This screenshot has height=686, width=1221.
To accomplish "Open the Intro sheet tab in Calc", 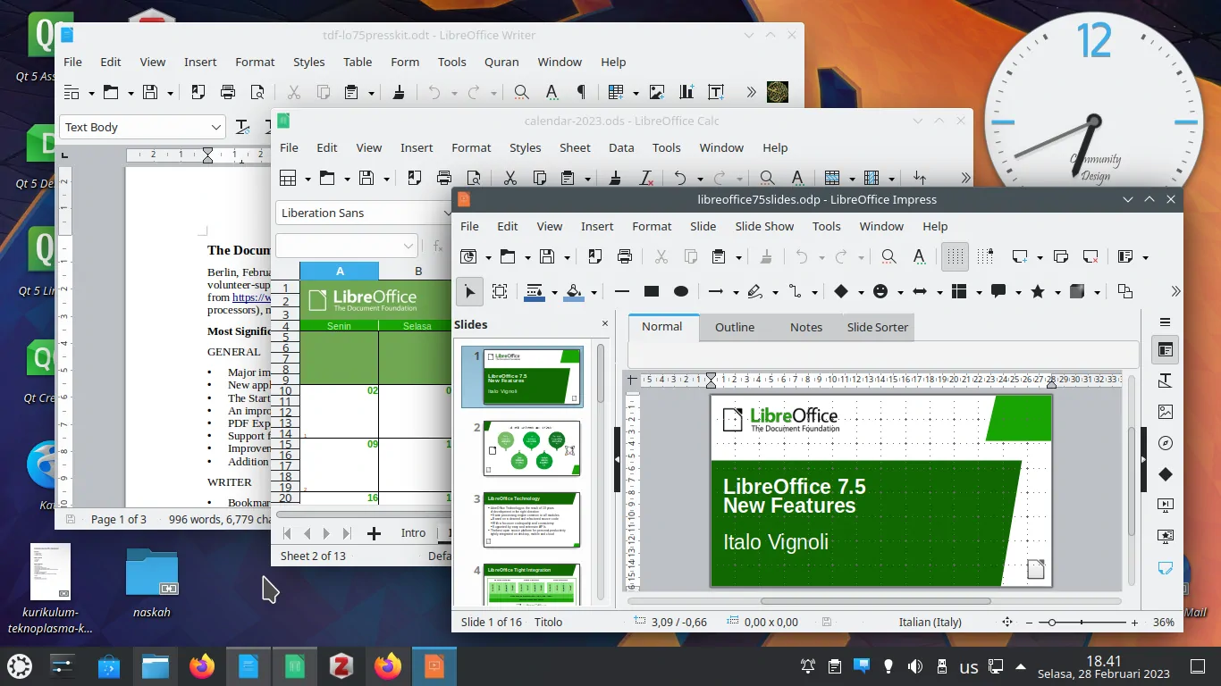I will click(x=413, y=533).
